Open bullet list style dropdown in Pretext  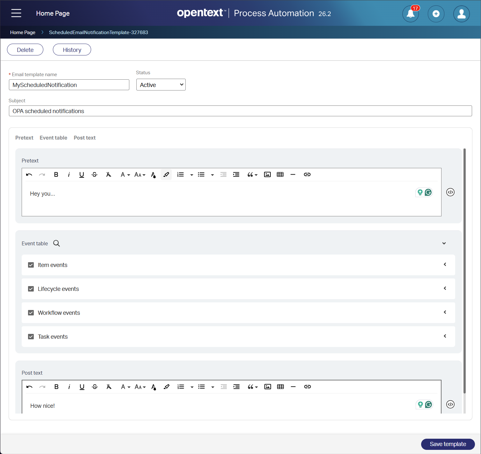point(212,175)
